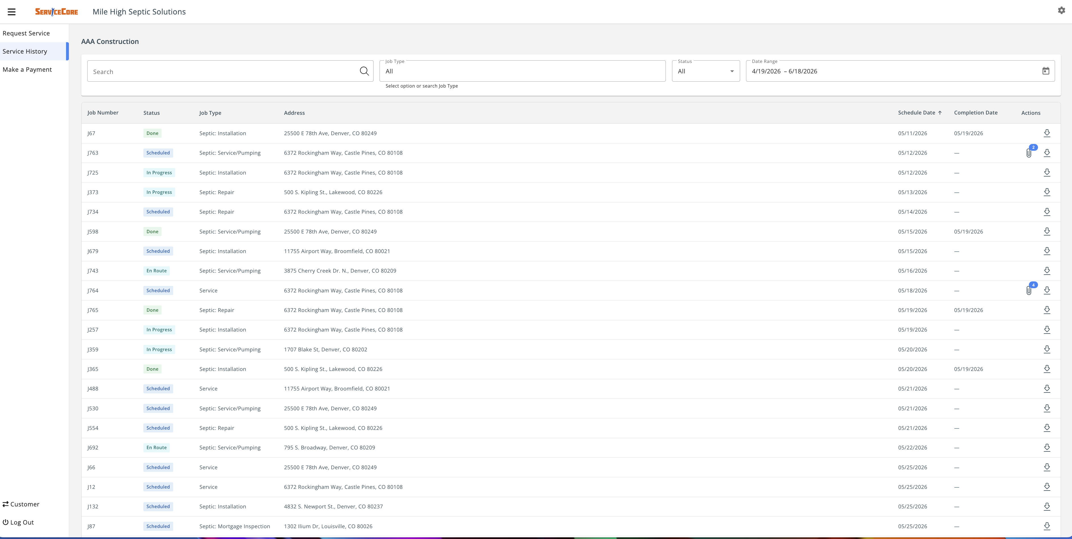Image resolution: width=1072 pixels, height=539 pixels.
Task: Click address 1707 Blake St, Denver
Action: pos(325,349)
